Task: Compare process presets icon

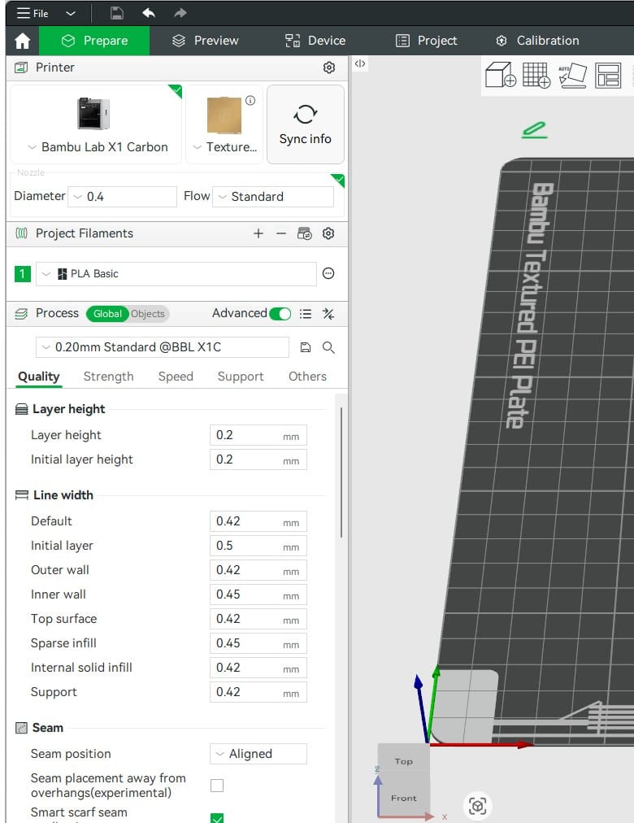Action: pyautogui.click(x=328, y=314)
